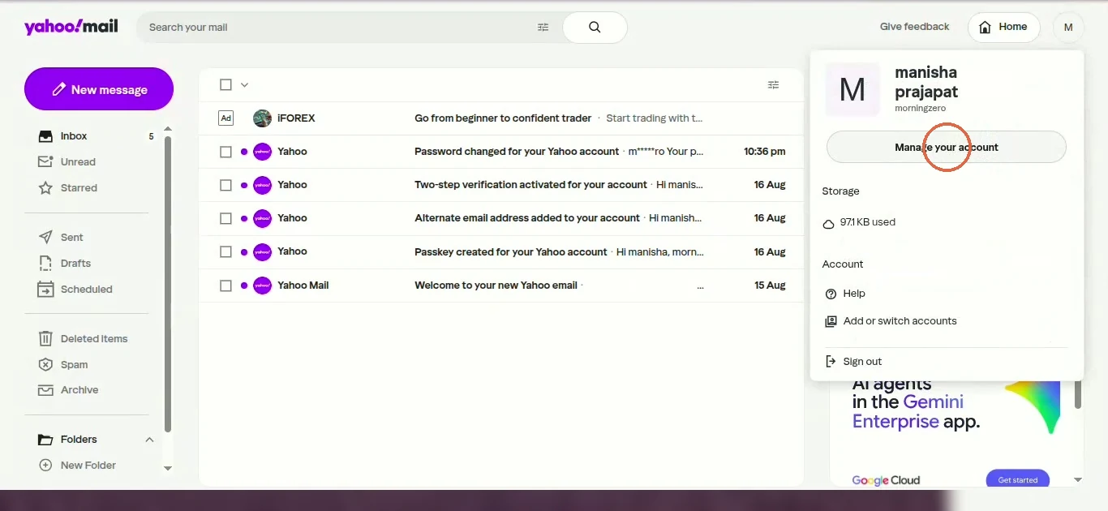Click the storage cloud icon

(x=828, y=224)
